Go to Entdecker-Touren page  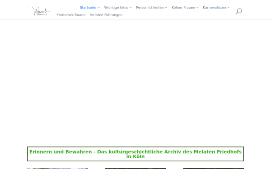[71, 15]
